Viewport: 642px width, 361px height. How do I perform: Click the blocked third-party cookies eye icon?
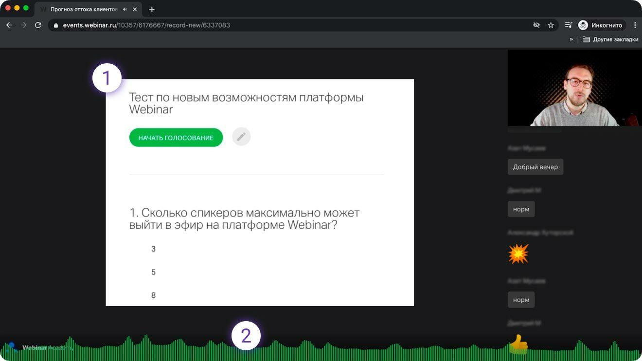(536, 25)
